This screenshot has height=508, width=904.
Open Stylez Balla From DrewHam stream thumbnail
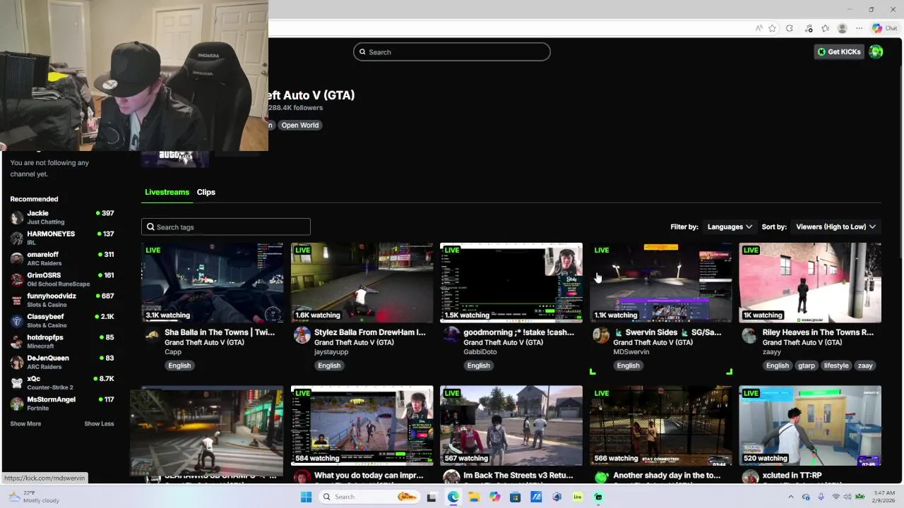(362, 282)
